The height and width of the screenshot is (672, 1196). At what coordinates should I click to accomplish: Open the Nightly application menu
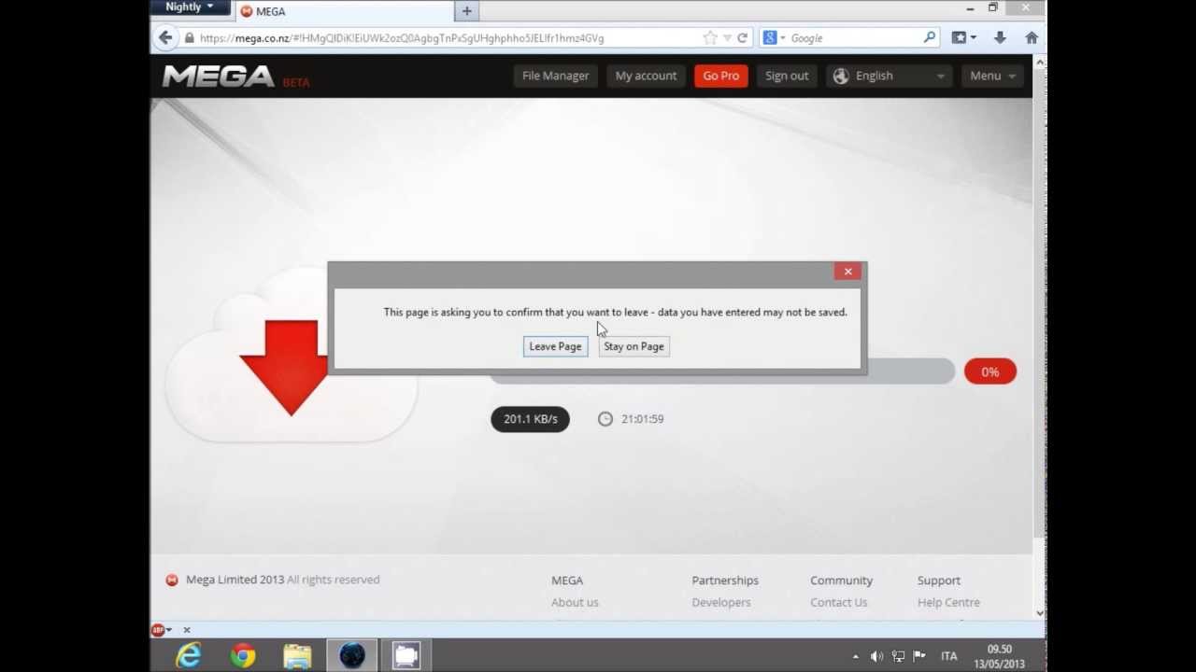(190, 7)
